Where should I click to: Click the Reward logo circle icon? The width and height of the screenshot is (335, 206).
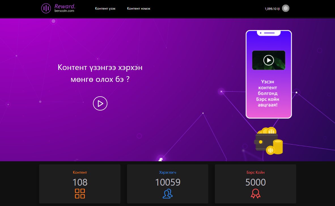(x=46, y=8)
